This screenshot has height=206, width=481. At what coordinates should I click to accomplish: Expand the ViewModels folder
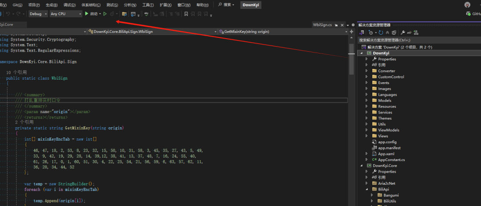[x=366, y=130]
